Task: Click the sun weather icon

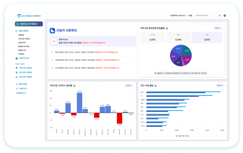Action: [x=187, y=16]
